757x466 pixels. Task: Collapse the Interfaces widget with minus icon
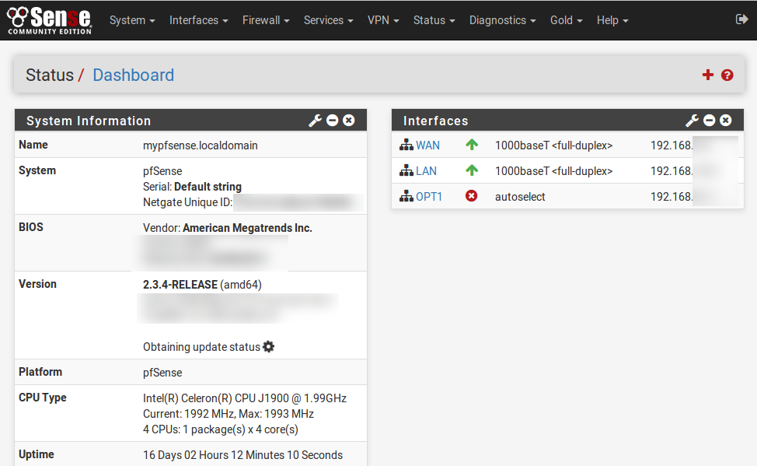point(710,121)
